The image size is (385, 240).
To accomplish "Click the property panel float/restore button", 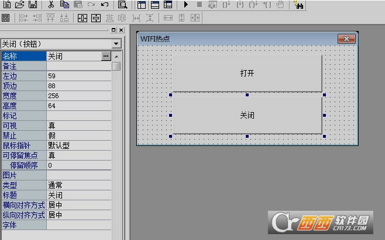I will [113, 30].
